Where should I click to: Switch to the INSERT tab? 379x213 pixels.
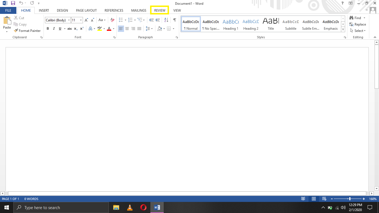coord(44,10)
